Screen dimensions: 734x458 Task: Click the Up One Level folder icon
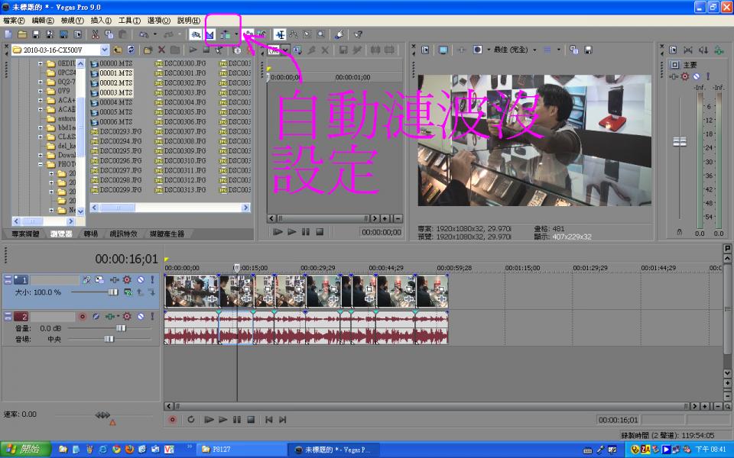point(118,50)
